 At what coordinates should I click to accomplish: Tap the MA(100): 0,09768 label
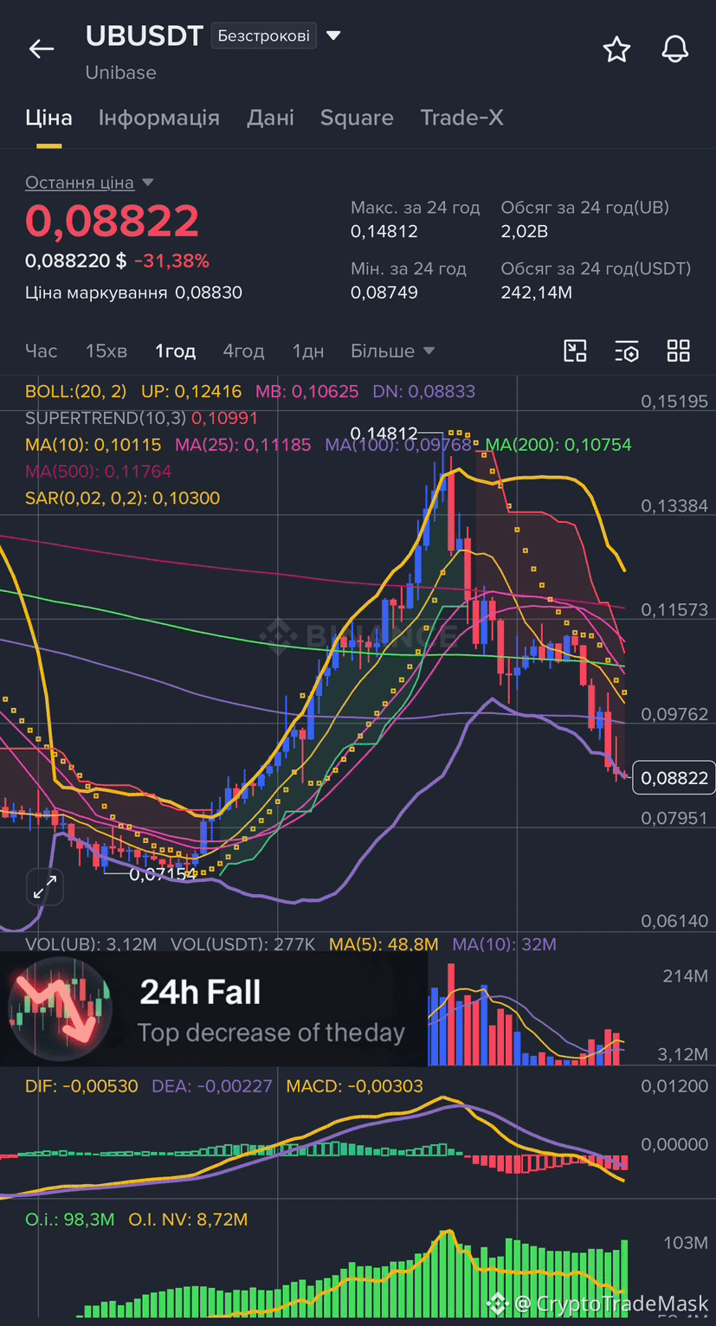click(x=398, y=445)
